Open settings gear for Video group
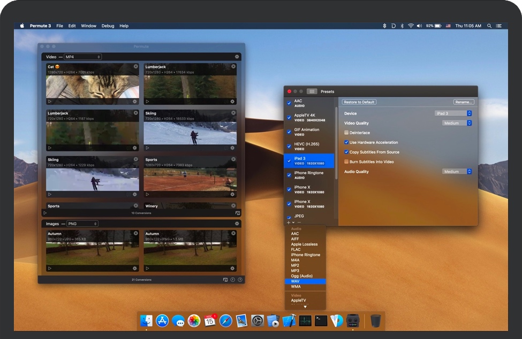 point(237,57)
